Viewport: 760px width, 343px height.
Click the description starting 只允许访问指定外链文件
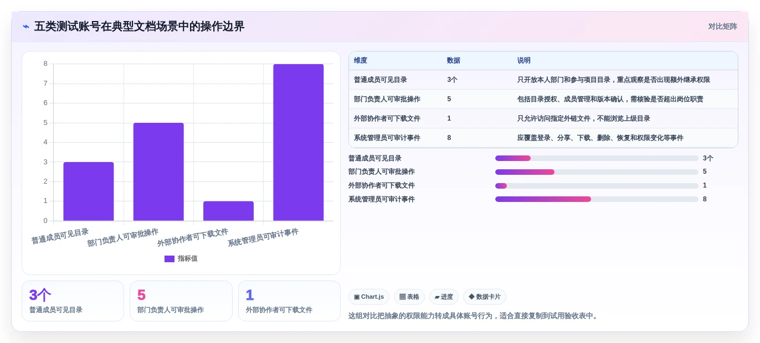584,119
